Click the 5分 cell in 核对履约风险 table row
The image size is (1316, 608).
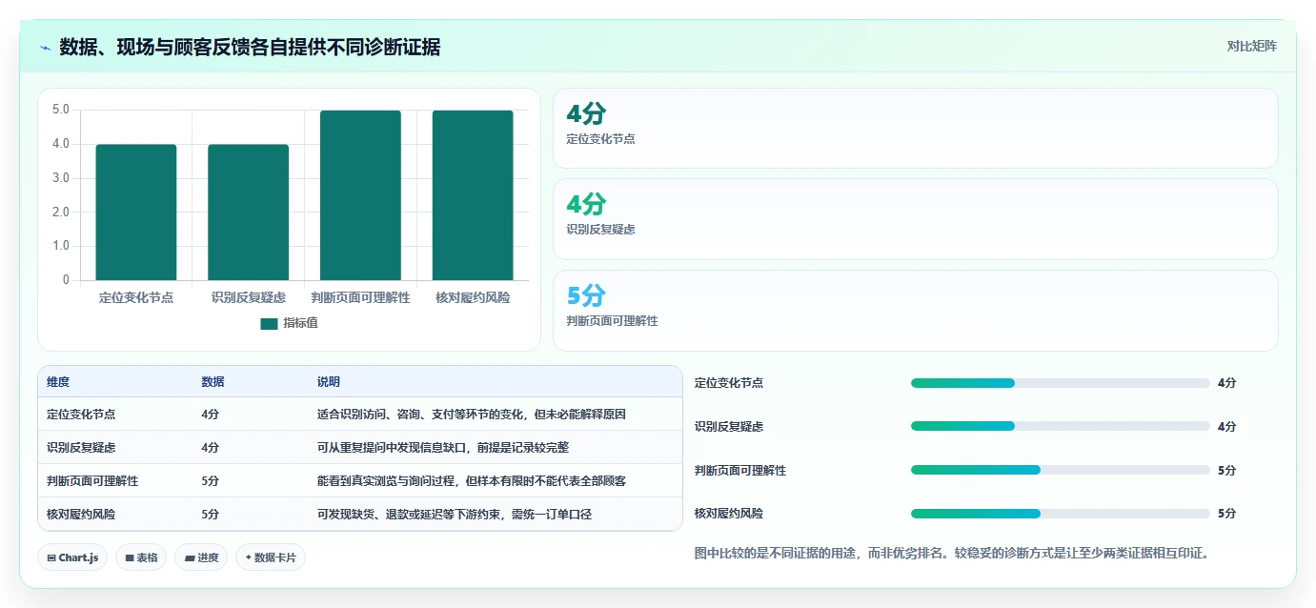(x=210, y=515)
